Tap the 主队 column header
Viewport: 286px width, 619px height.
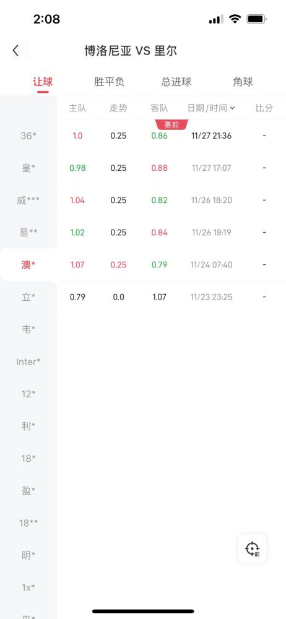click(77, 108)
